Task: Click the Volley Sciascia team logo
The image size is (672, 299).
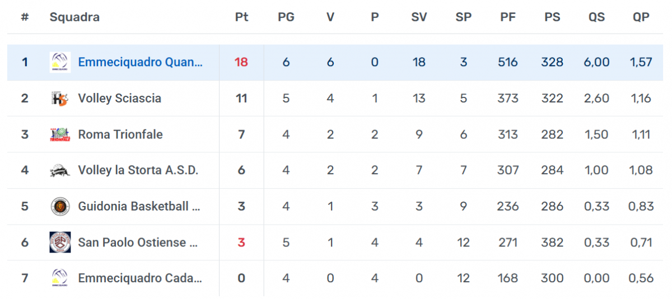Action: (x=60, y=99)
